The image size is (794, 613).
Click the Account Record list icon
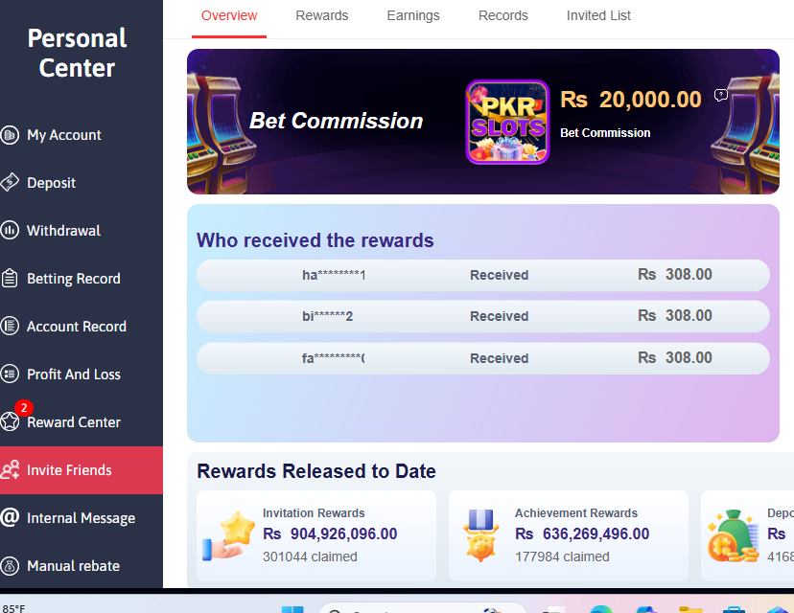click(x=10, y=327)
